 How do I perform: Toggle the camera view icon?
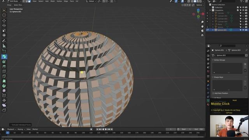pos(202,31)
